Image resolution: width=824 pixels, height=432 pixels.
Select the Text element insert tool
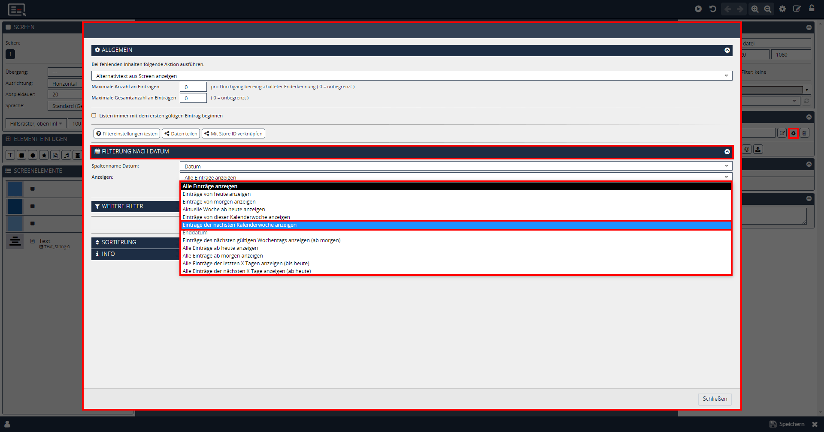click(x=10, y=155)
